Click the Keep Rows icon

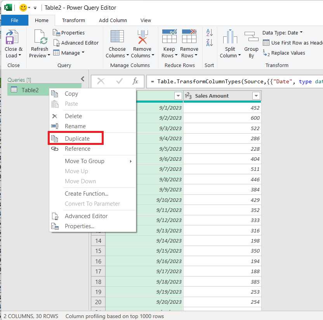[169, 36]
